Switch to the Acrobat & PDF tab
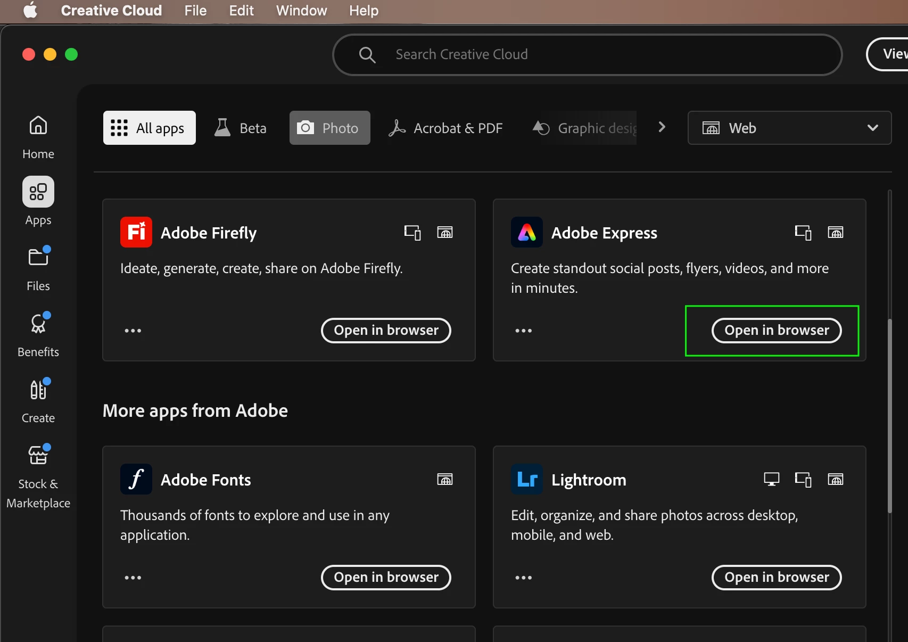Screen dimensions: 908x642 click(x=445, y=128)
